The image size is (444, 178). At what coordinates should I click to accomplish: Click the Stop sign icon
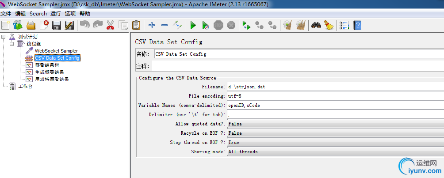point(218,25)
